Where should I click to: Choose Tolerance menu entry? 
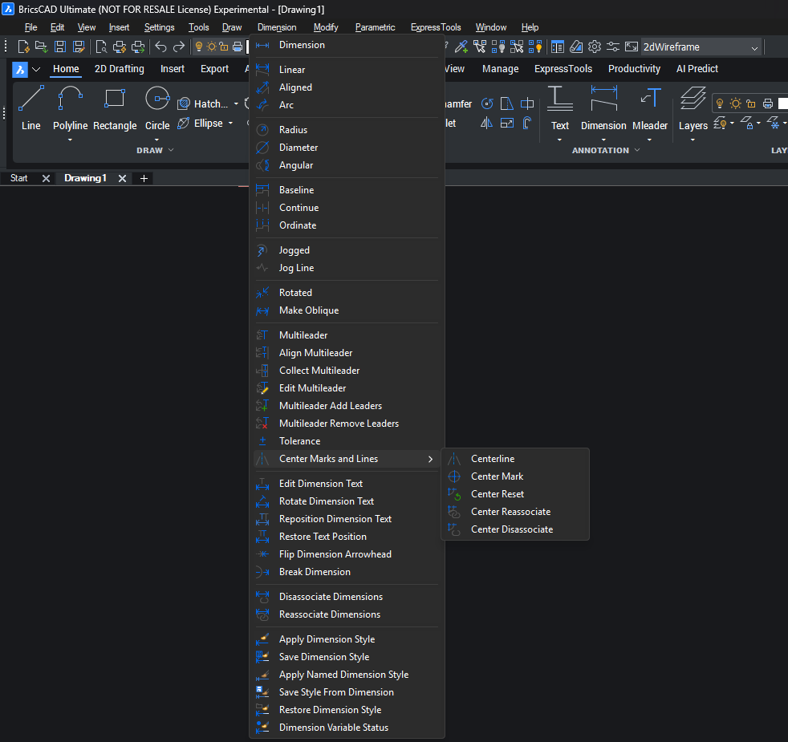[347, 441]
